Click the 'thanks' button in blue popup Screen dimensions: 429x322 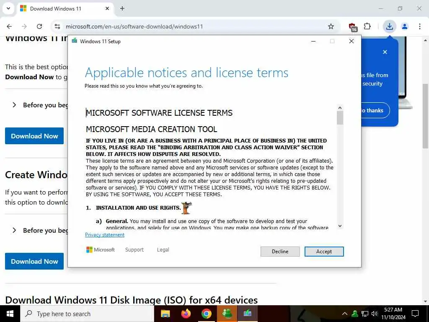(375, 110)
